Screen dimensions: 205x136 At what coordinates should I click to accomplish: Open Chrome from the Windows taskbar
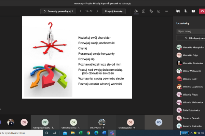(x=88, y=133)
